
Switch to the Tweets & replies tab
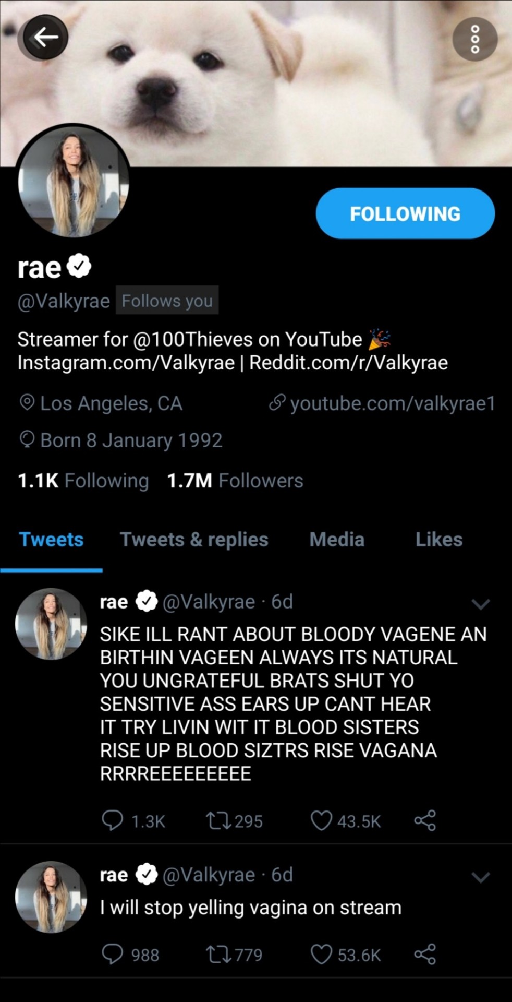click(194, 540)
